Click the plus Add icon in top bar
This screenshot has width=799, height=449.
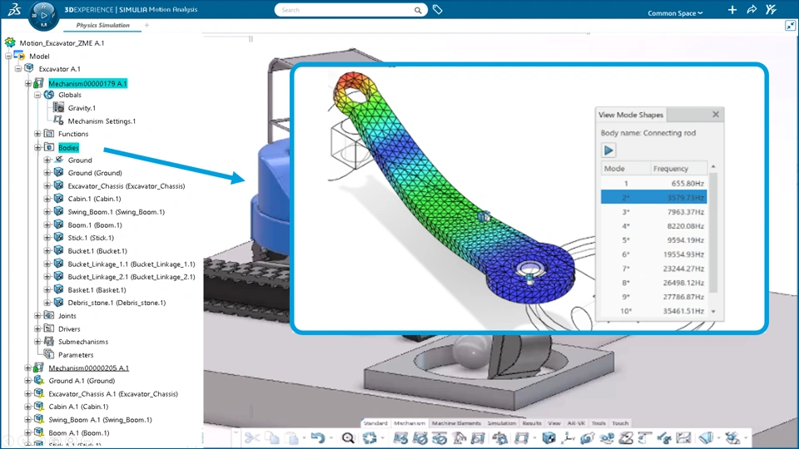click(732, 10)
